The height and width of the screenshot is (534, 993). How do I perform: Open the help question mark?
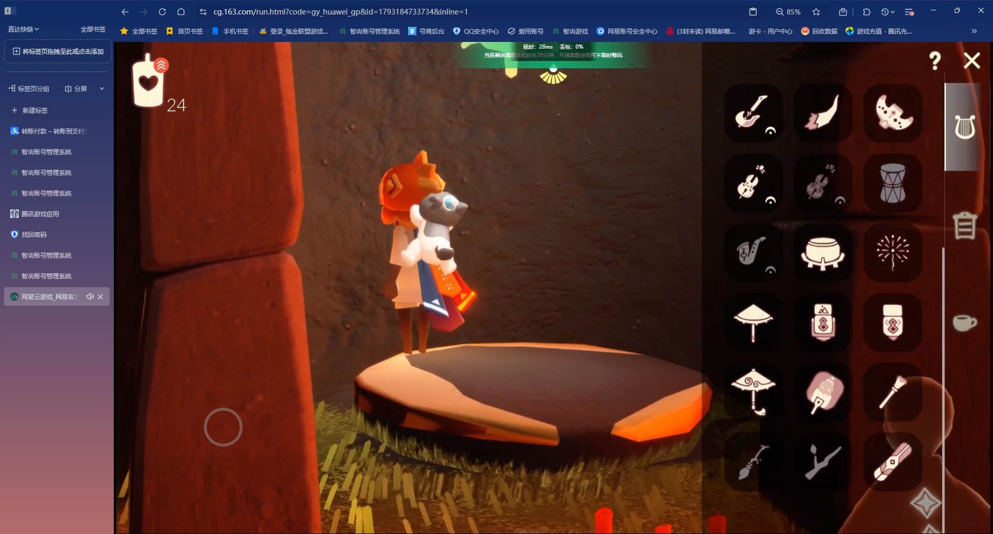click(935, 61)
